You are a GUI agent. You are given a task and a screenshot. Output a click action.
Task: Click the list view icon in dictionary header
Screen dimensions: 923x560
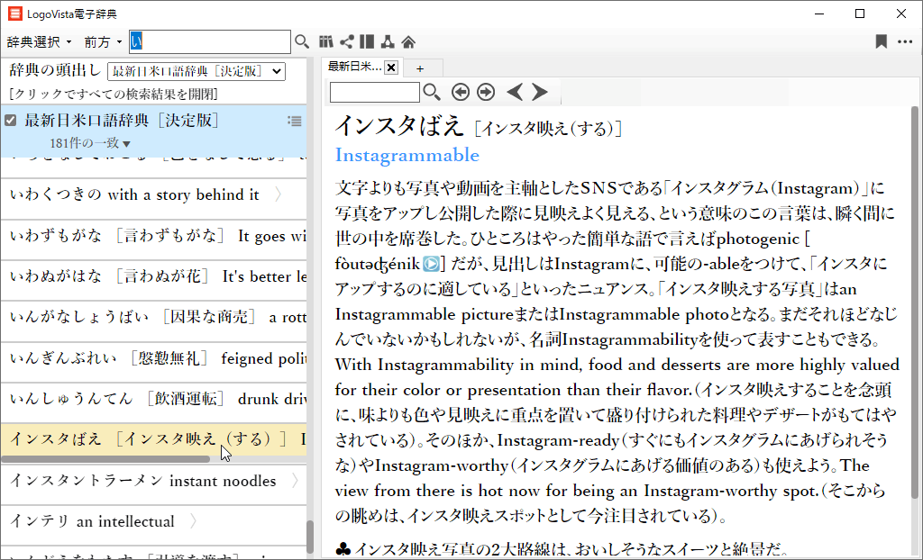pyautogui.click(x=294, y=122)
